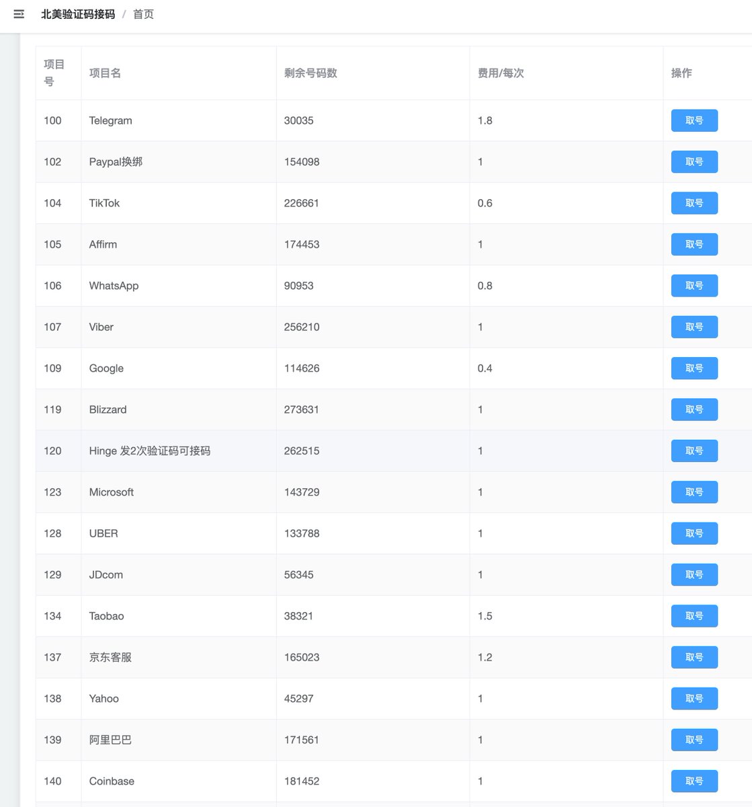The height and width of the screenshot is (807, 752).
Task: Click the 1.8 fee for Telegram
Action: [485, 120]
